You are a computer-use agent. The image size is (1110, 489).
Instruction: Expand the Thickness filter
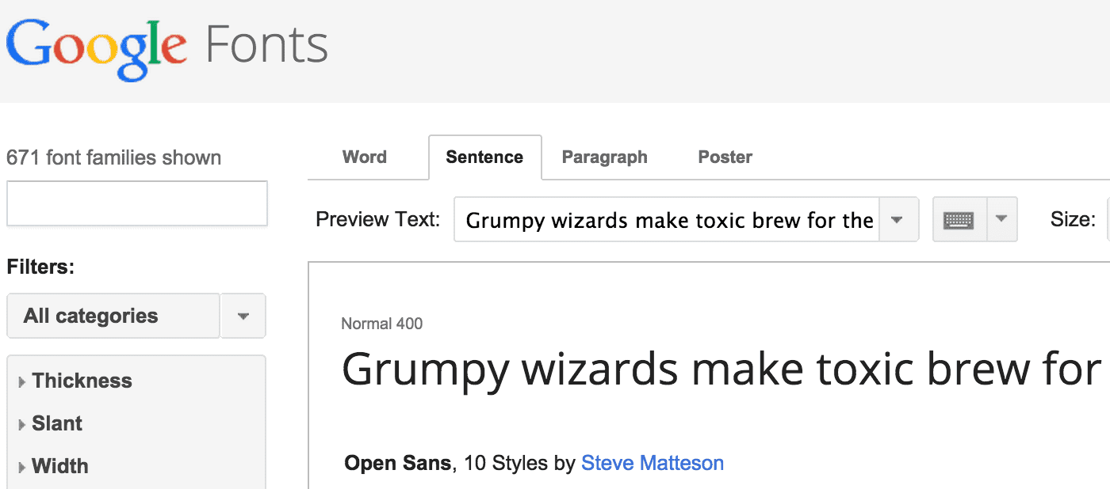click(75, 381)
